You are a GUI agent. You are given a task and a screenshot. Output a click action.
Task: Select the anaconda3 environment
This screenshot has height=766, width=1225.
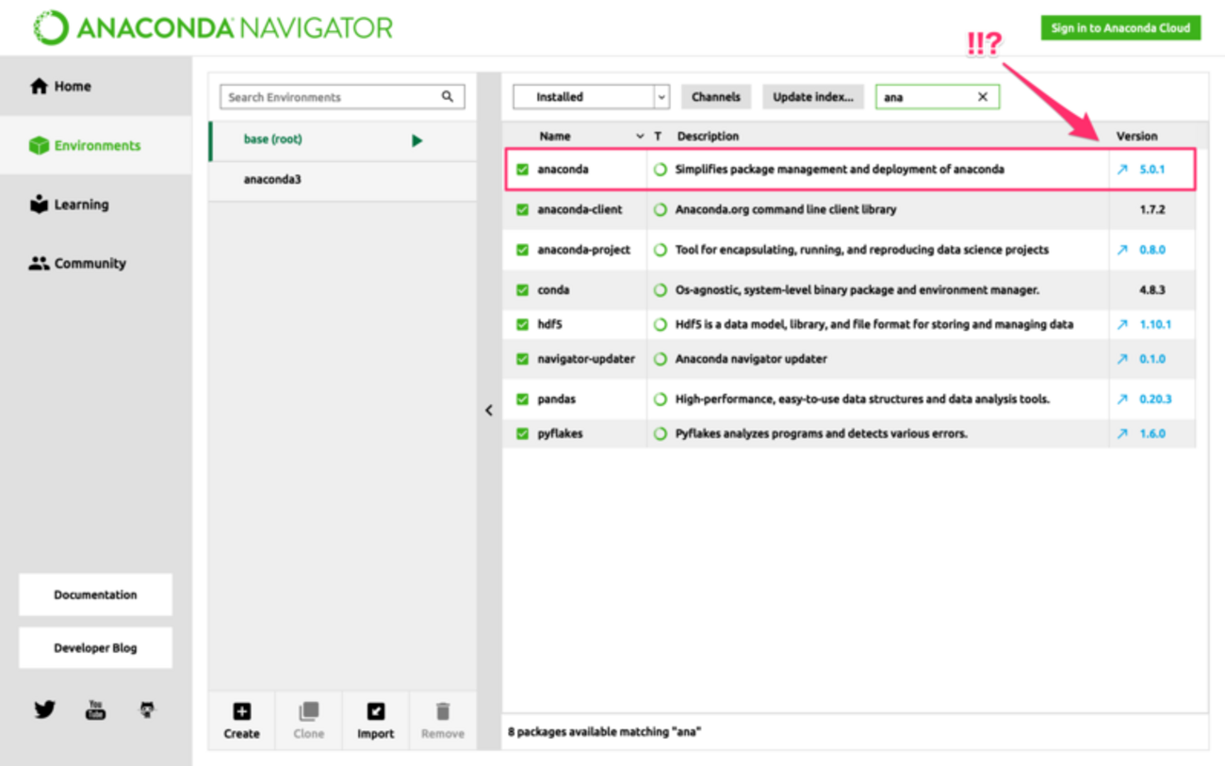click(342, 180)
